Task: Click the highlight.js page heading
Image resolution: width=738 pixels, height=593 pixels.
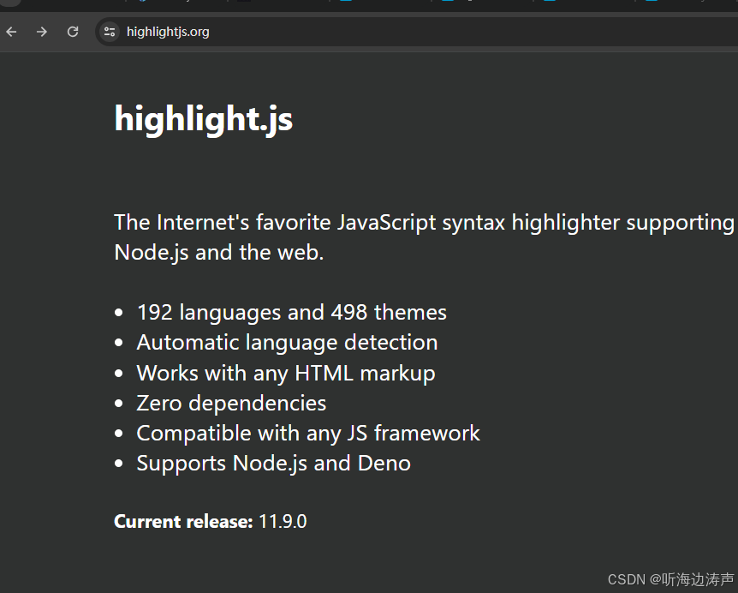Action: 203,118
